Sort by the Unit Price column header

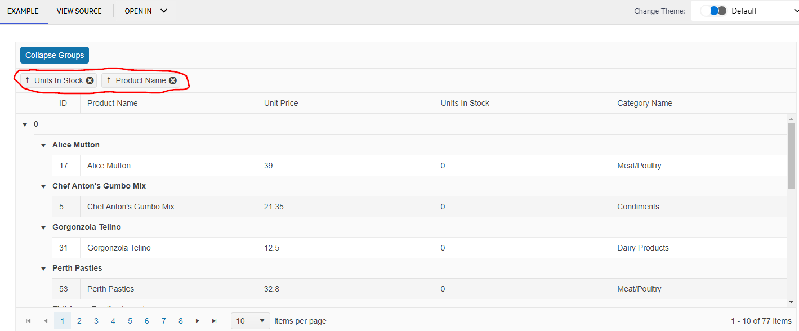click(281, 103)
